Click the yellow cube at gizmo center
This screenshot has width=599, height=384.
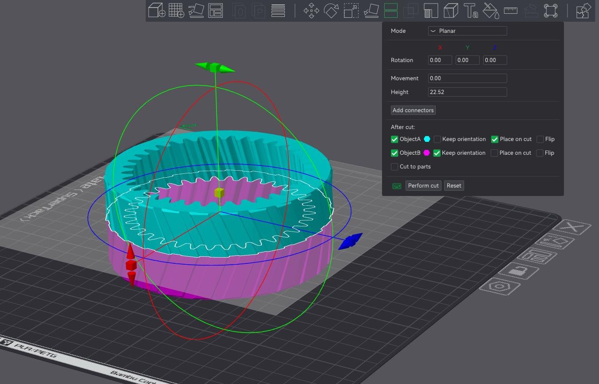(219, 192)
